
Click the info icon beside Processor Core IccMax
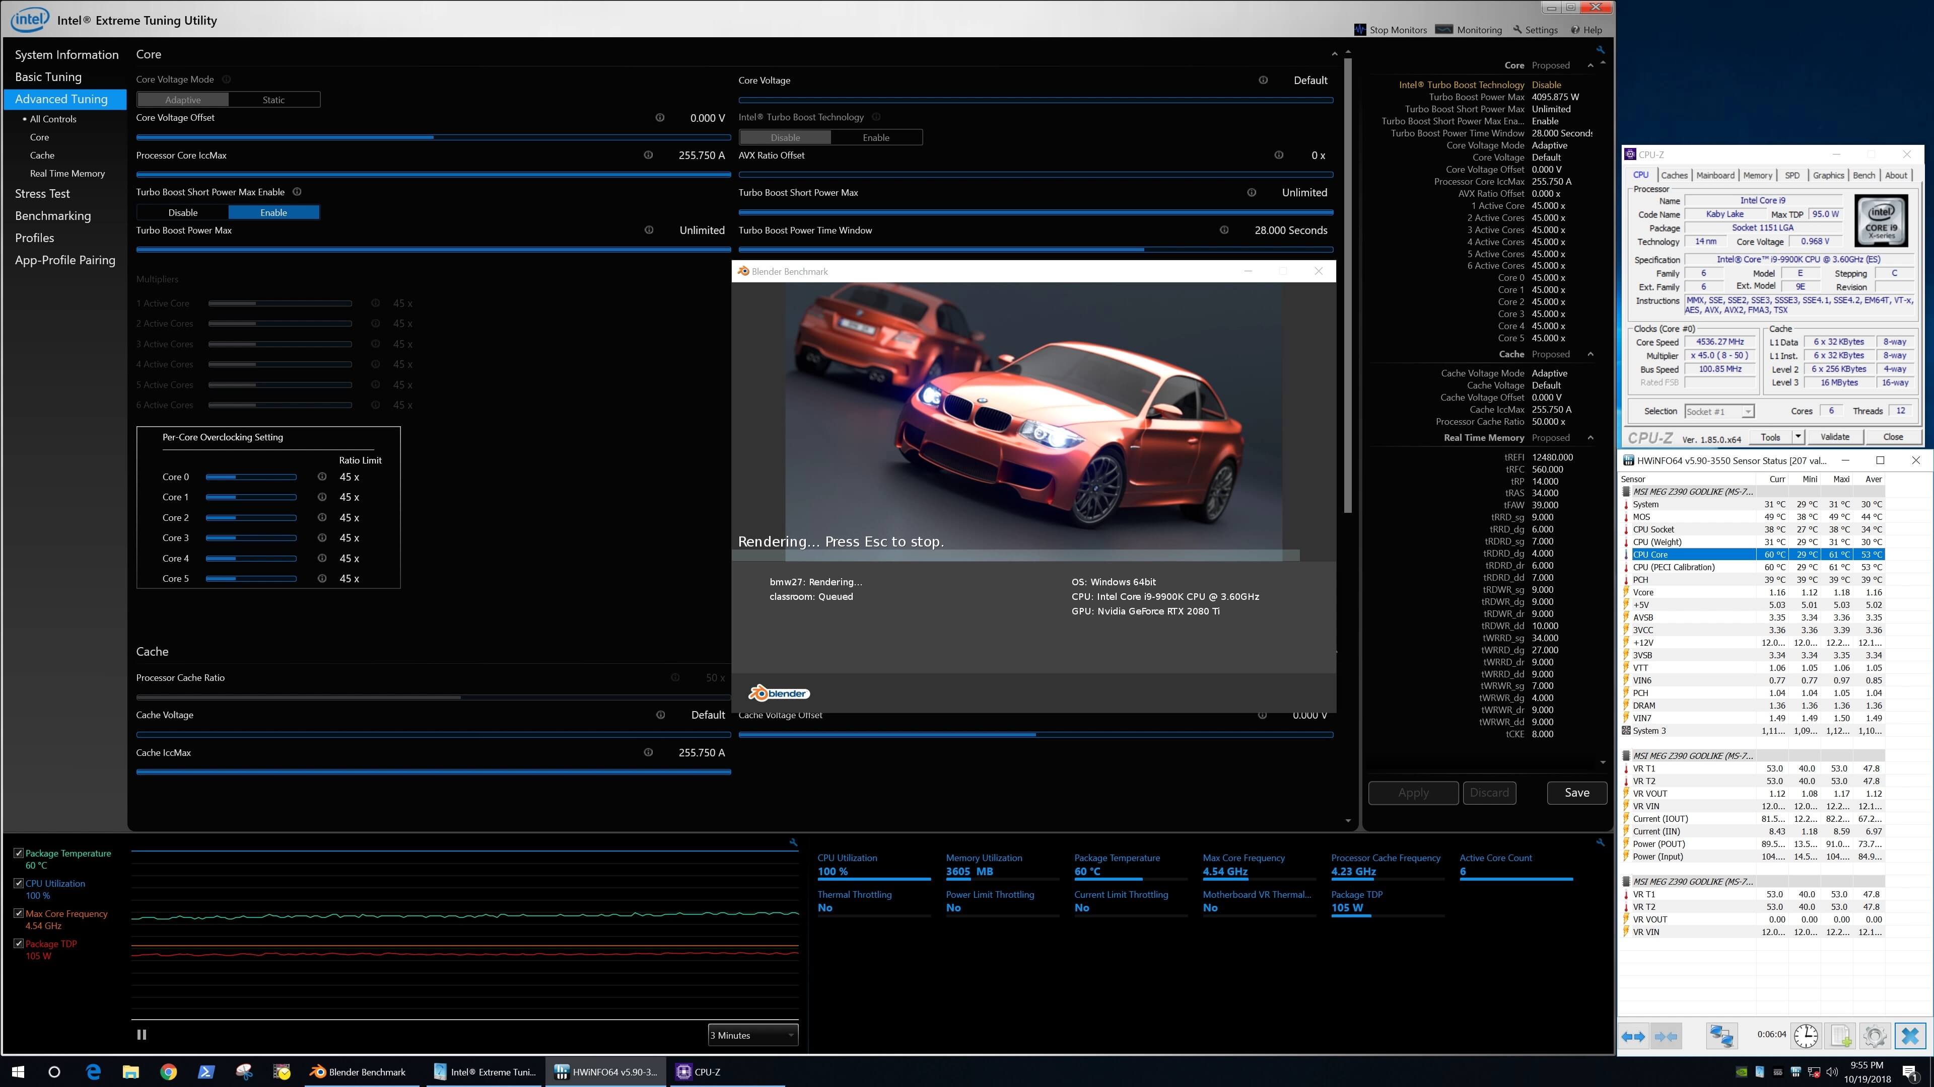[x=648, y=156]
